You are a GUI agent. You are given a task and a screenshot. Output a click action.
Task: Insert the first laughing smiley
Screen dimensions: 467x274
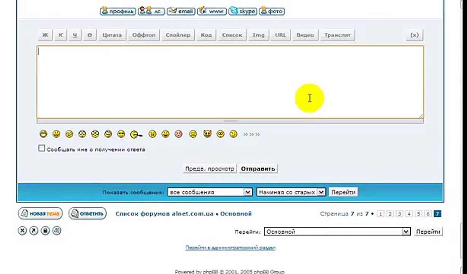(43, 134)
